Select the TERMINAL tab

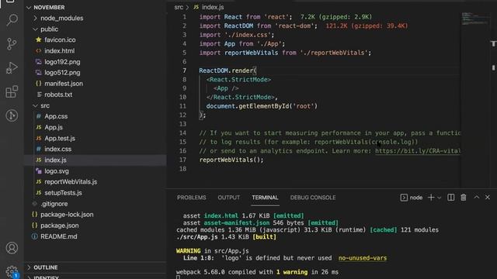[x=265, y=198]
